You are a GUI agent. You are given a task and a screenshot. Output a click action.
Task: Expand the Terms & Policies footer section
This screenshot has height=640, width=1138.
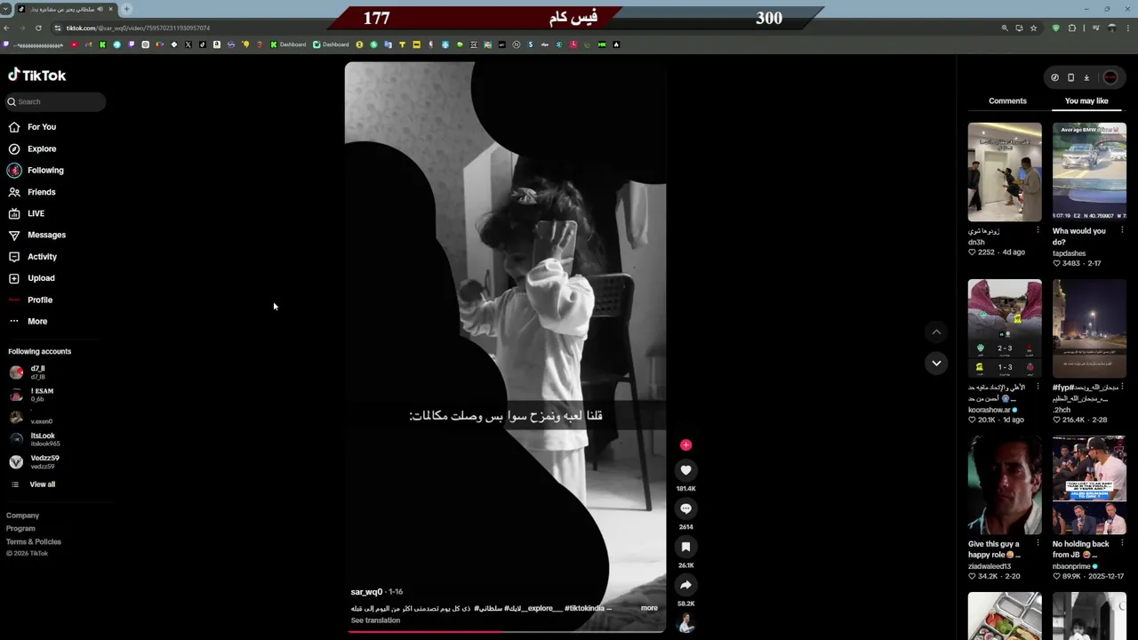34,541
